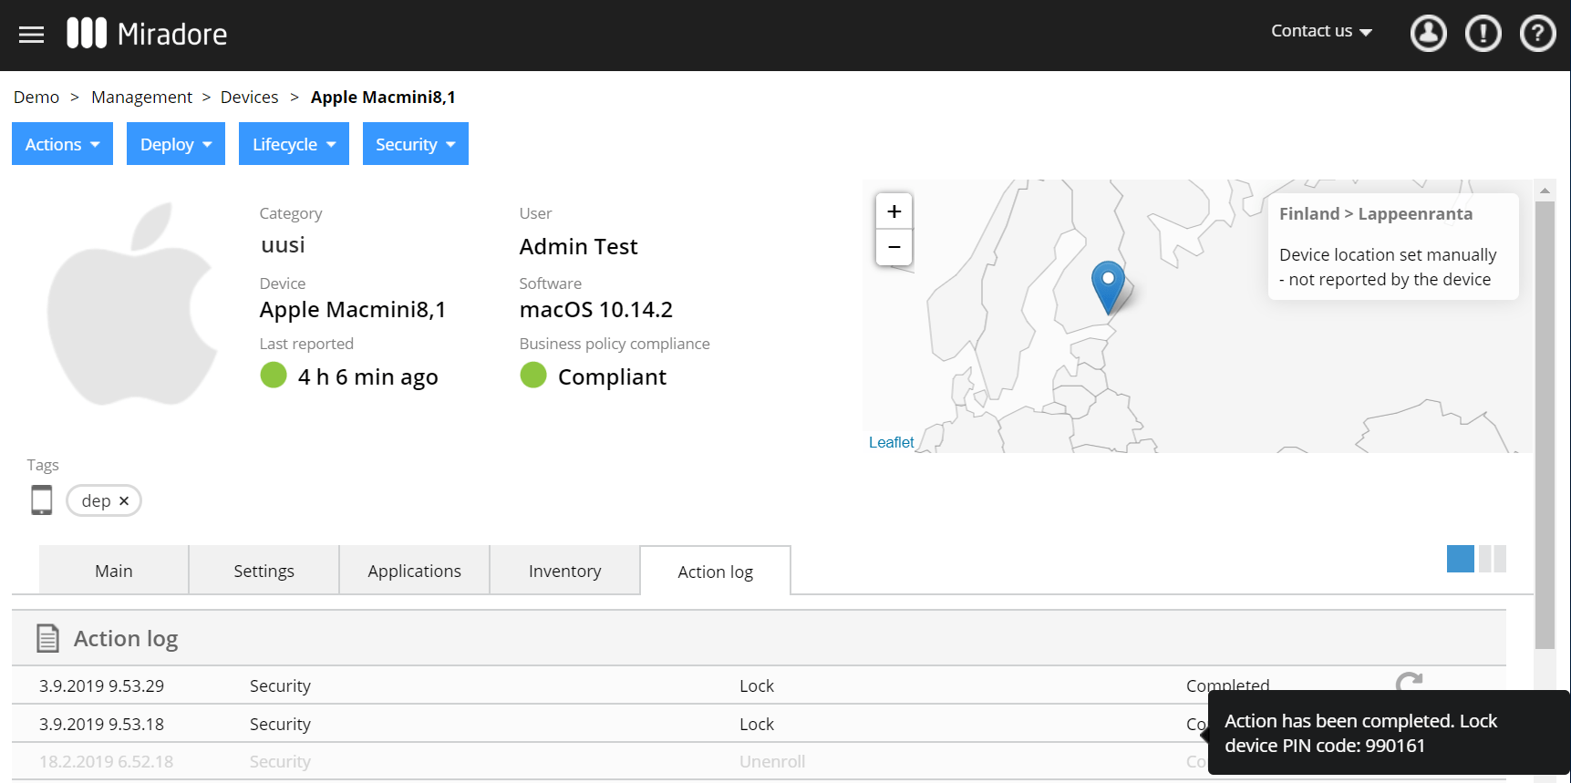Click the alert notifications icon
Image resolution: width=1571 pixels, height=783 pixels.
coord(1483,34)
